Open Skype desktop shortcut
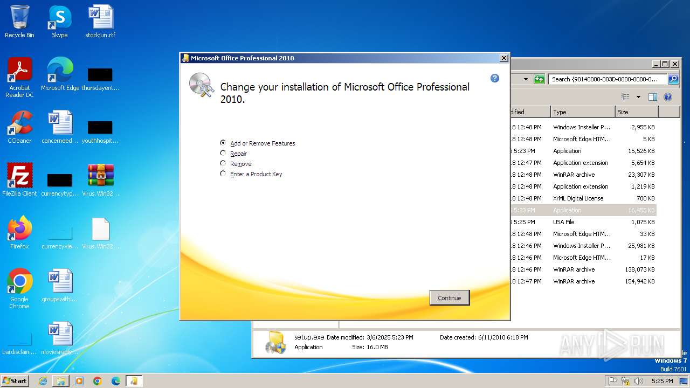Image resolution: width=690 pixels, height=388 pixels. pos(60,22)
